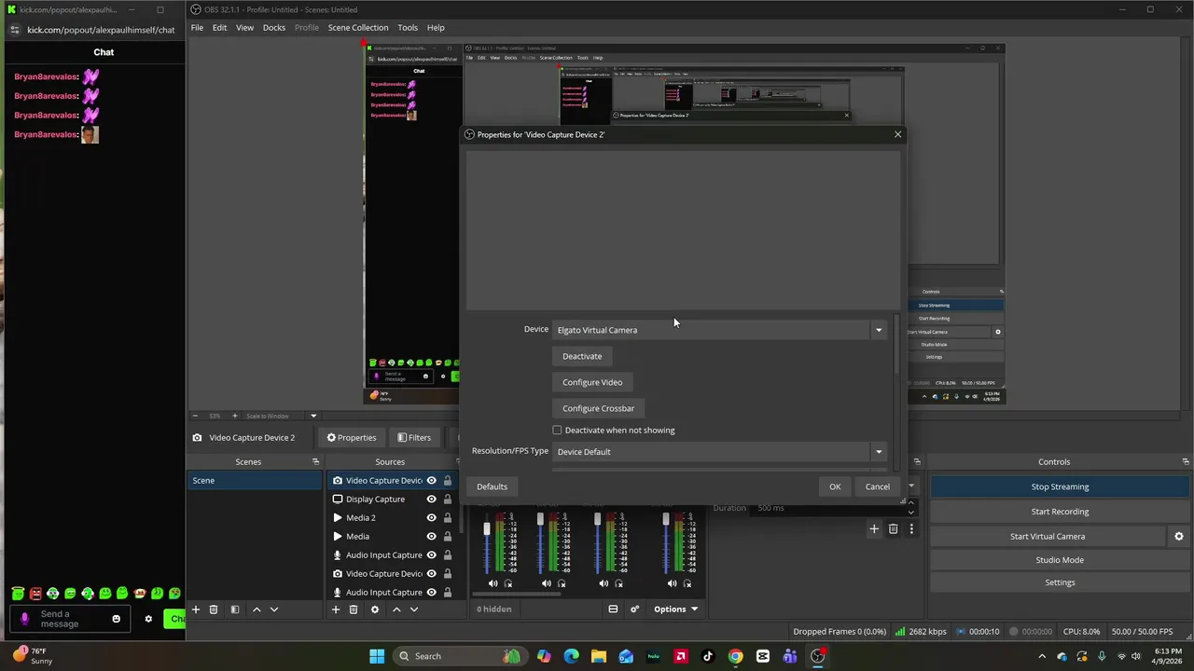Screen dimensions: 1194x671
Task: Open transition properties three-dot menu
Action: click(x=911, y=529)
